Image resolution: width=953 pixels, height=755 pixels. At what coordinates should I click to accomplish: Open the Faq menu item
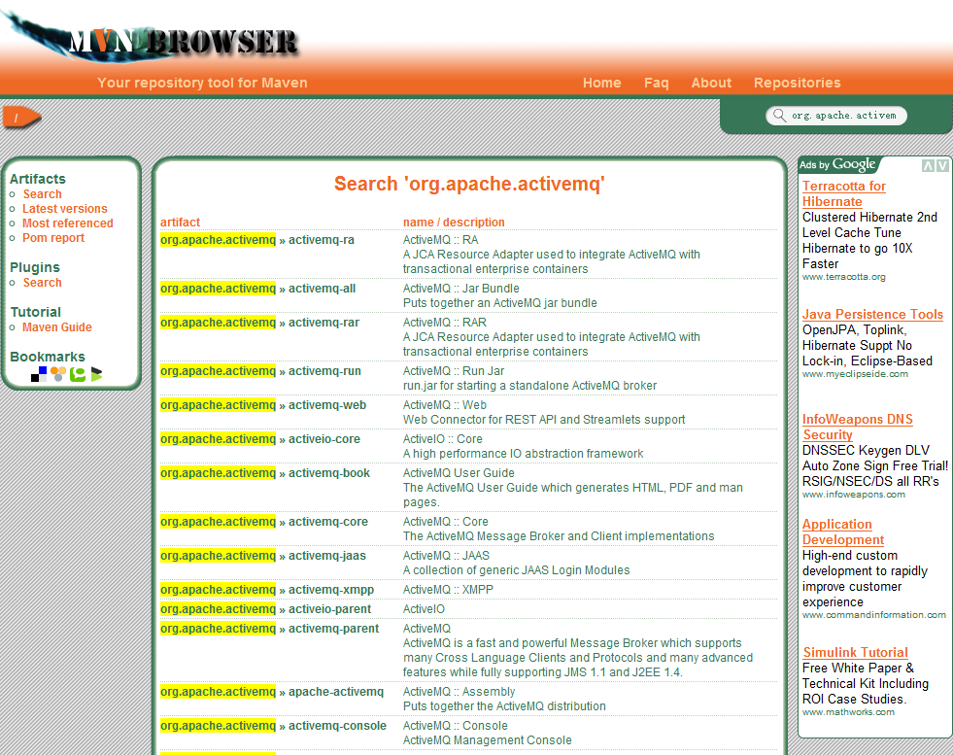657,83
